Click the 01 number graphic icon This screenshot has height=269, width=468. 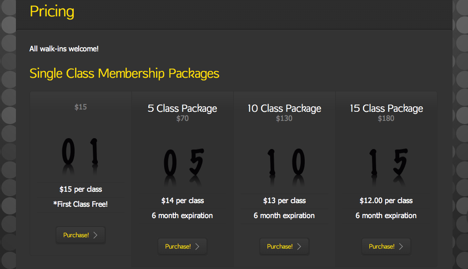(x=81, y=152)
